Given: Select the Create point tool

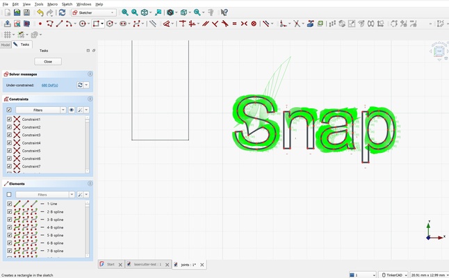Looking at the screenshot, I should 40,24.
